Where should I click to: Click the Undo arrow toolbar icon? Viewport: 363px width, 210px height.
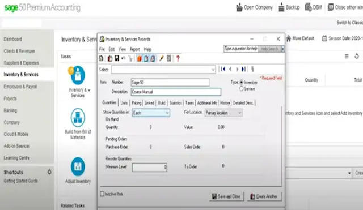124,58
